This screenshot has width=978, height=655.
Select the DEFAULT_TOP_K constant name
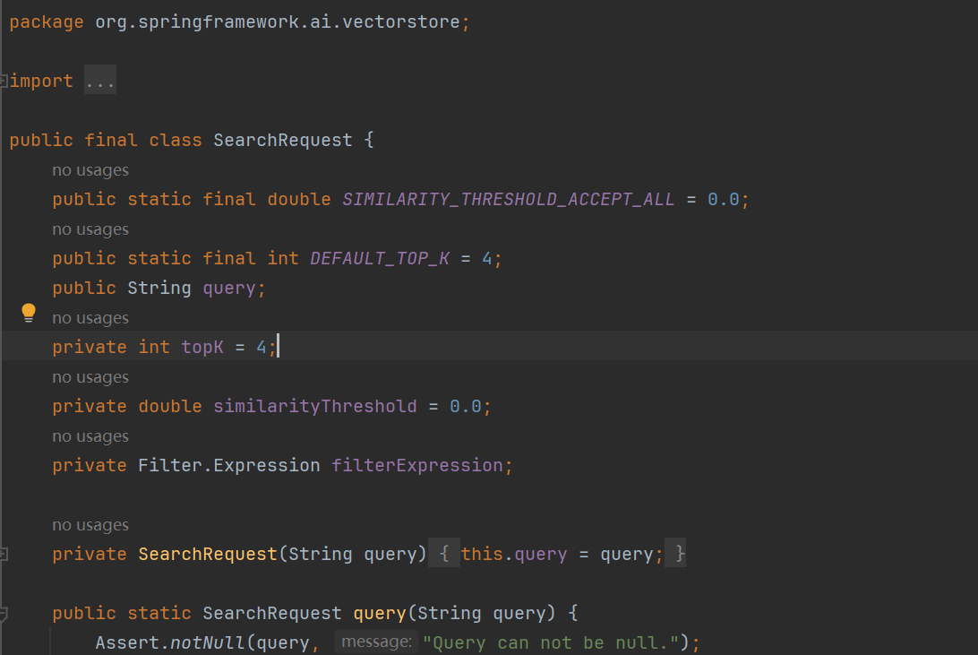(379, 258)
